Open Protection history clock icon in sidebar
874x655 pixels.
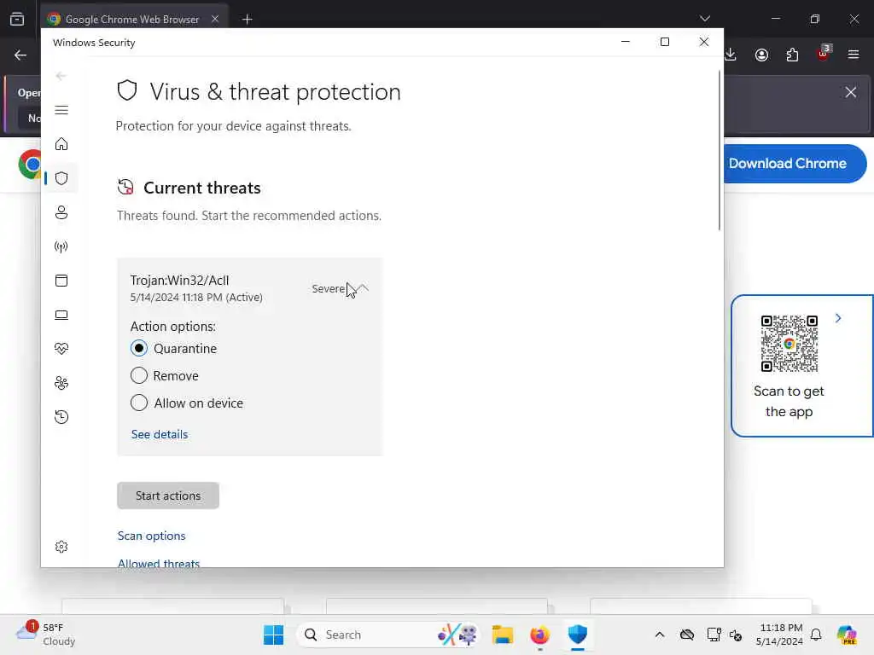[x=61, y=416]
